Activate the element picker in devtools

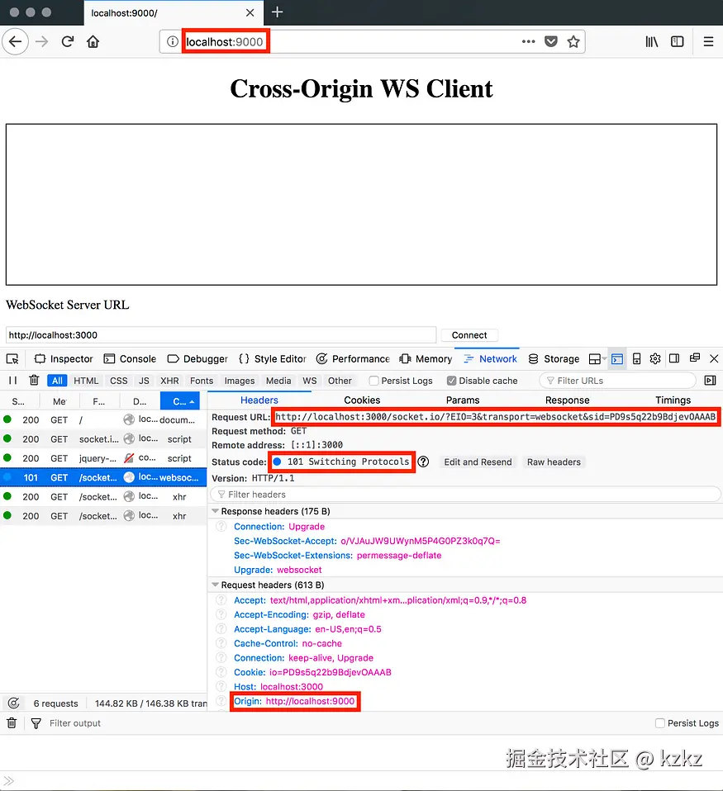click(12, 358)
